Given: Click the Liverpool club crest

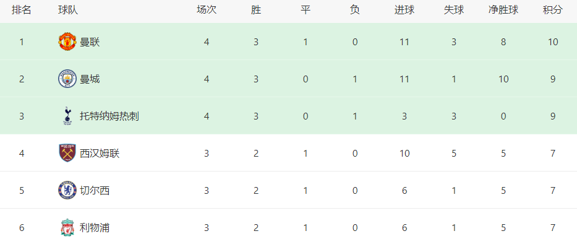Looking at the screenshot, I should point(67,227).
